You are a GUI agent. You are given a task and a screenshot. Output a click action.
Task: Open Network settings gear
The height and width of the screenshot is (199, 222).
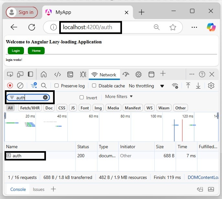[x=211, y=86]
